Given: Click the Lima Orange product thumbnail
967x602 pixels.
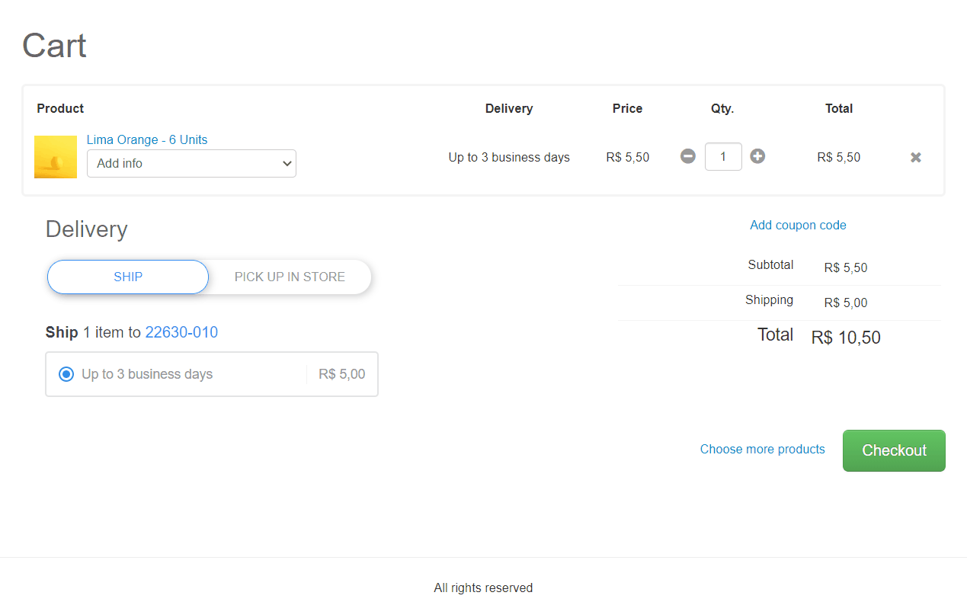Looking at the screenshot, I should tap(56, 157).
